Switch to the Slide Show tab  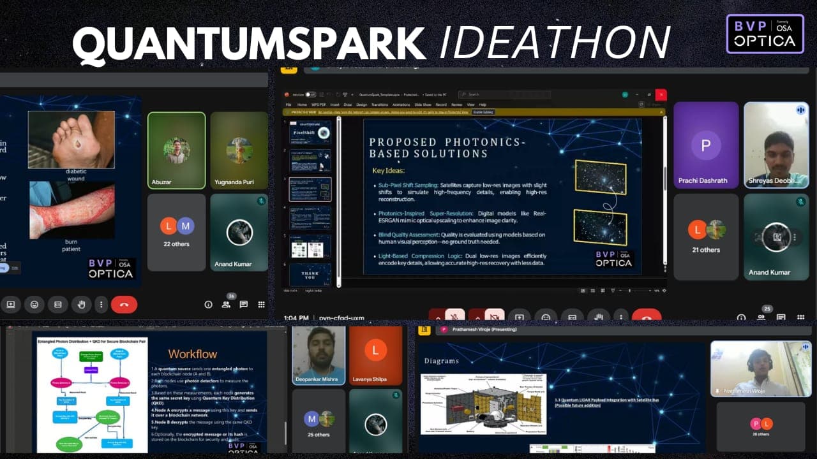(x=423, y=104)
